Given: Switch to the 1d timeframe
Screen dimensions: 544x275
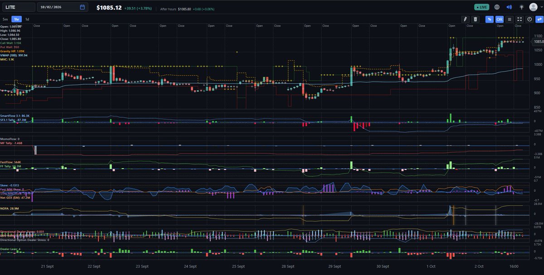Looking at the screenshot, I should tap(27, 19).
